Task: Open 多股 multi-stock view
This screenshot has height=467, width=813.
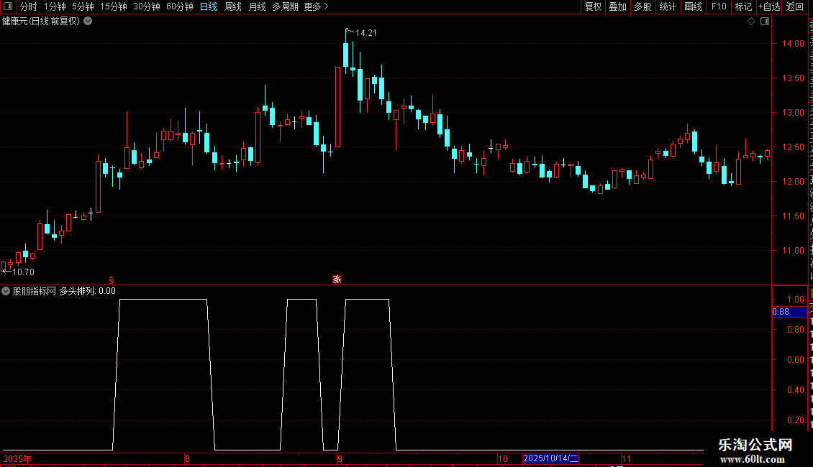Action: 642,6
